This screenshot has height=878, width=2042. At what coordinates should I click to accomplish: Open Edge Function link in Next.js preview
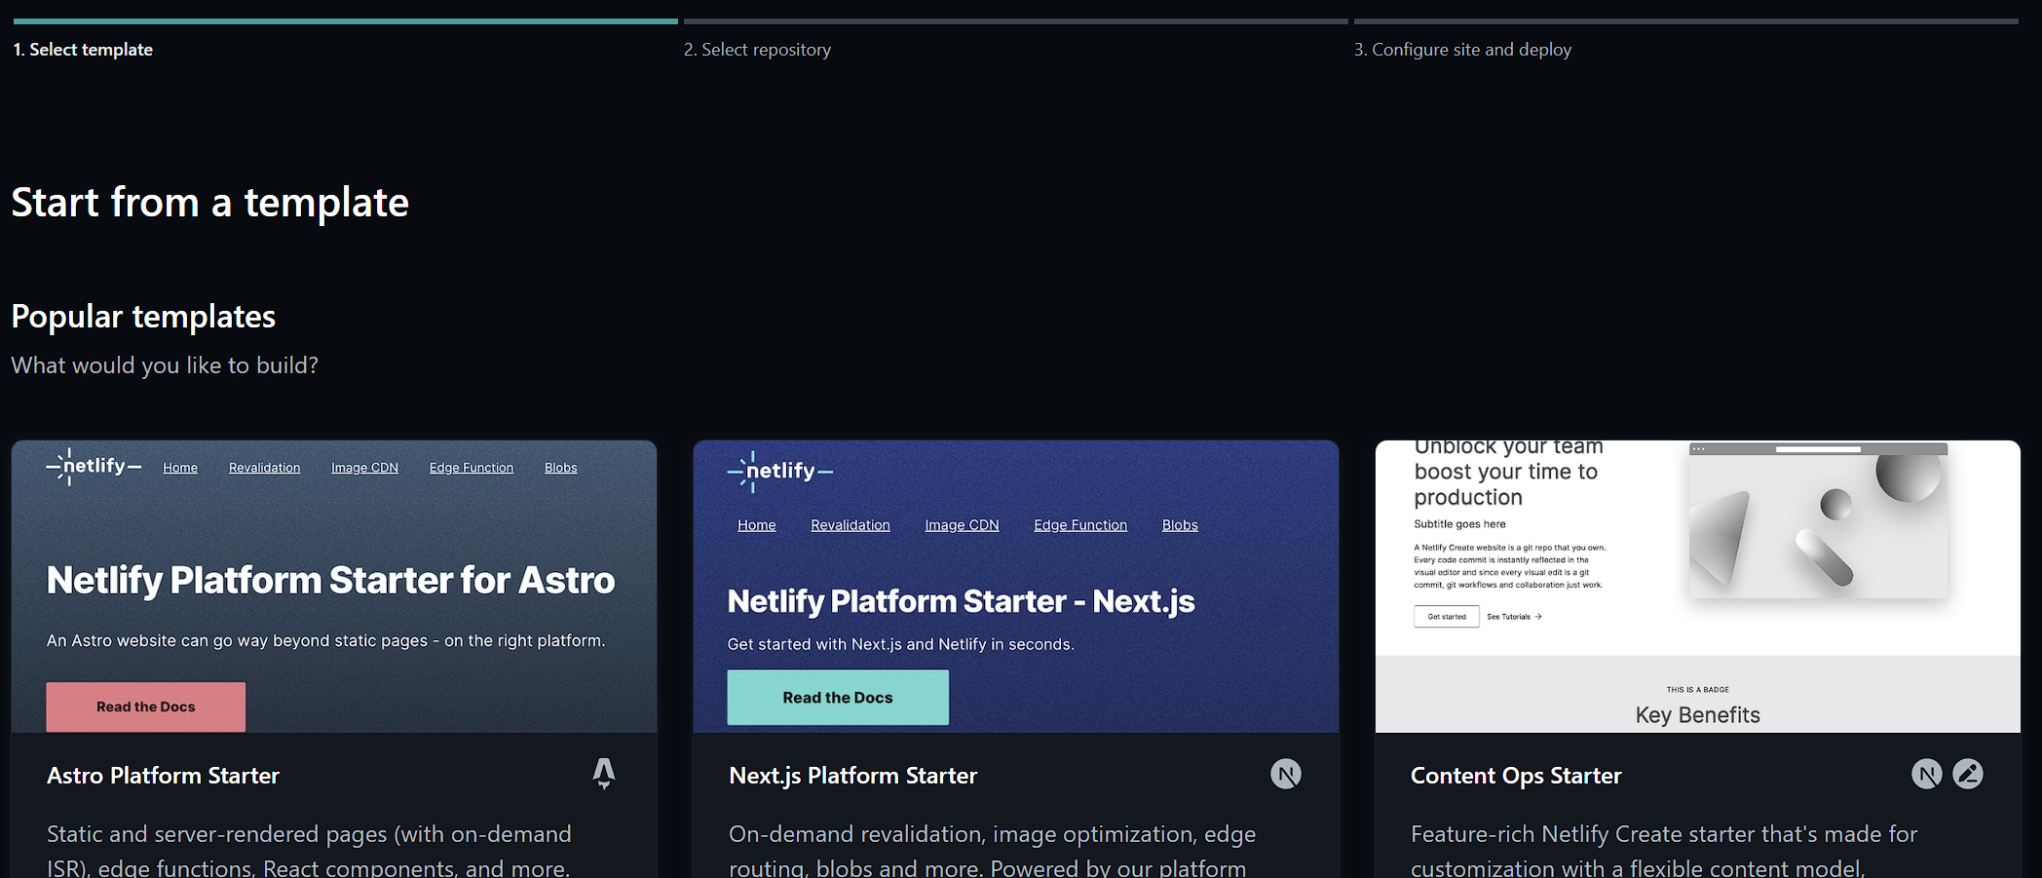pyautogui.click(x=1080, y=525)
